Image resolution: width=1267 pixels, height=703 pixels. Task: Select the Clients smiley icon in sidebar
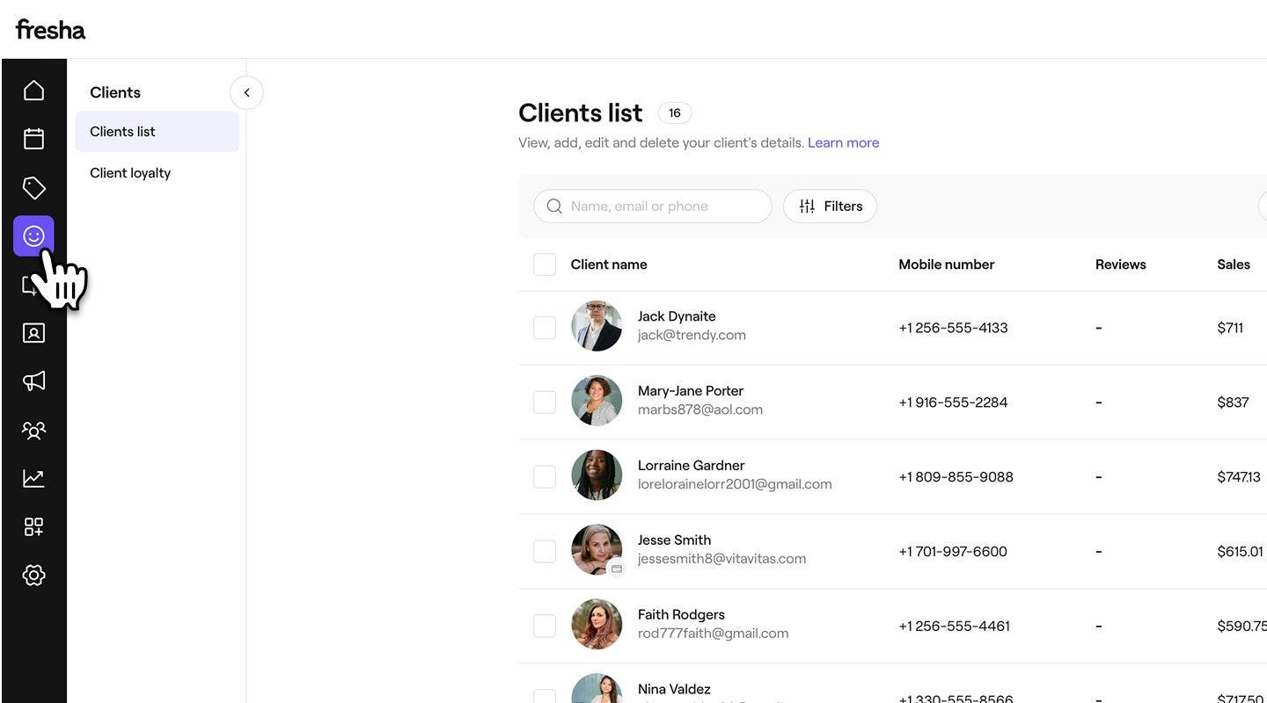[x=33, y=236]
